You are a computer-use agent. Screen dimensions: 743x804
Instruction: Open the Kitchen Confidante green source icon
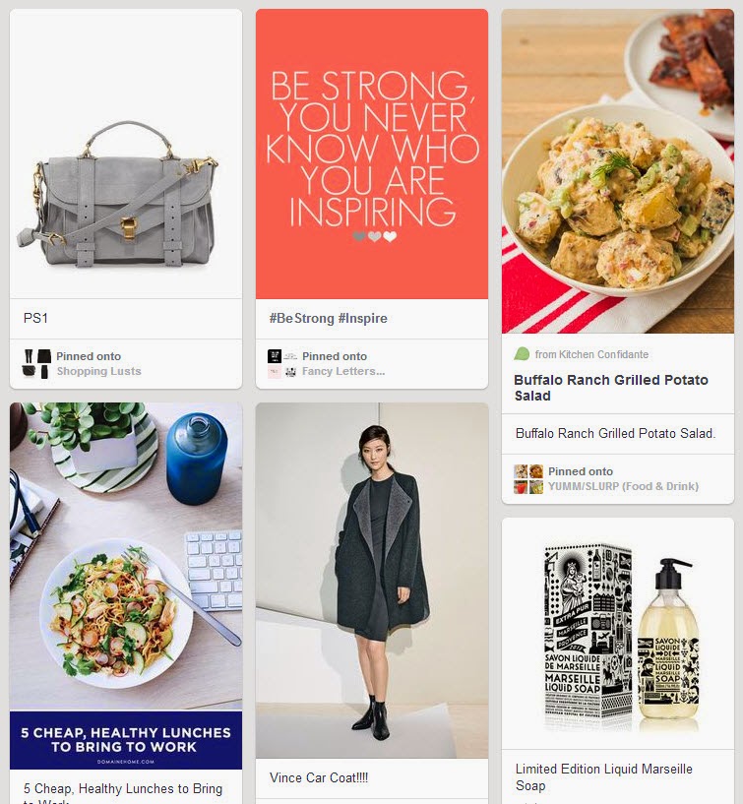click(x=522, y=354)
